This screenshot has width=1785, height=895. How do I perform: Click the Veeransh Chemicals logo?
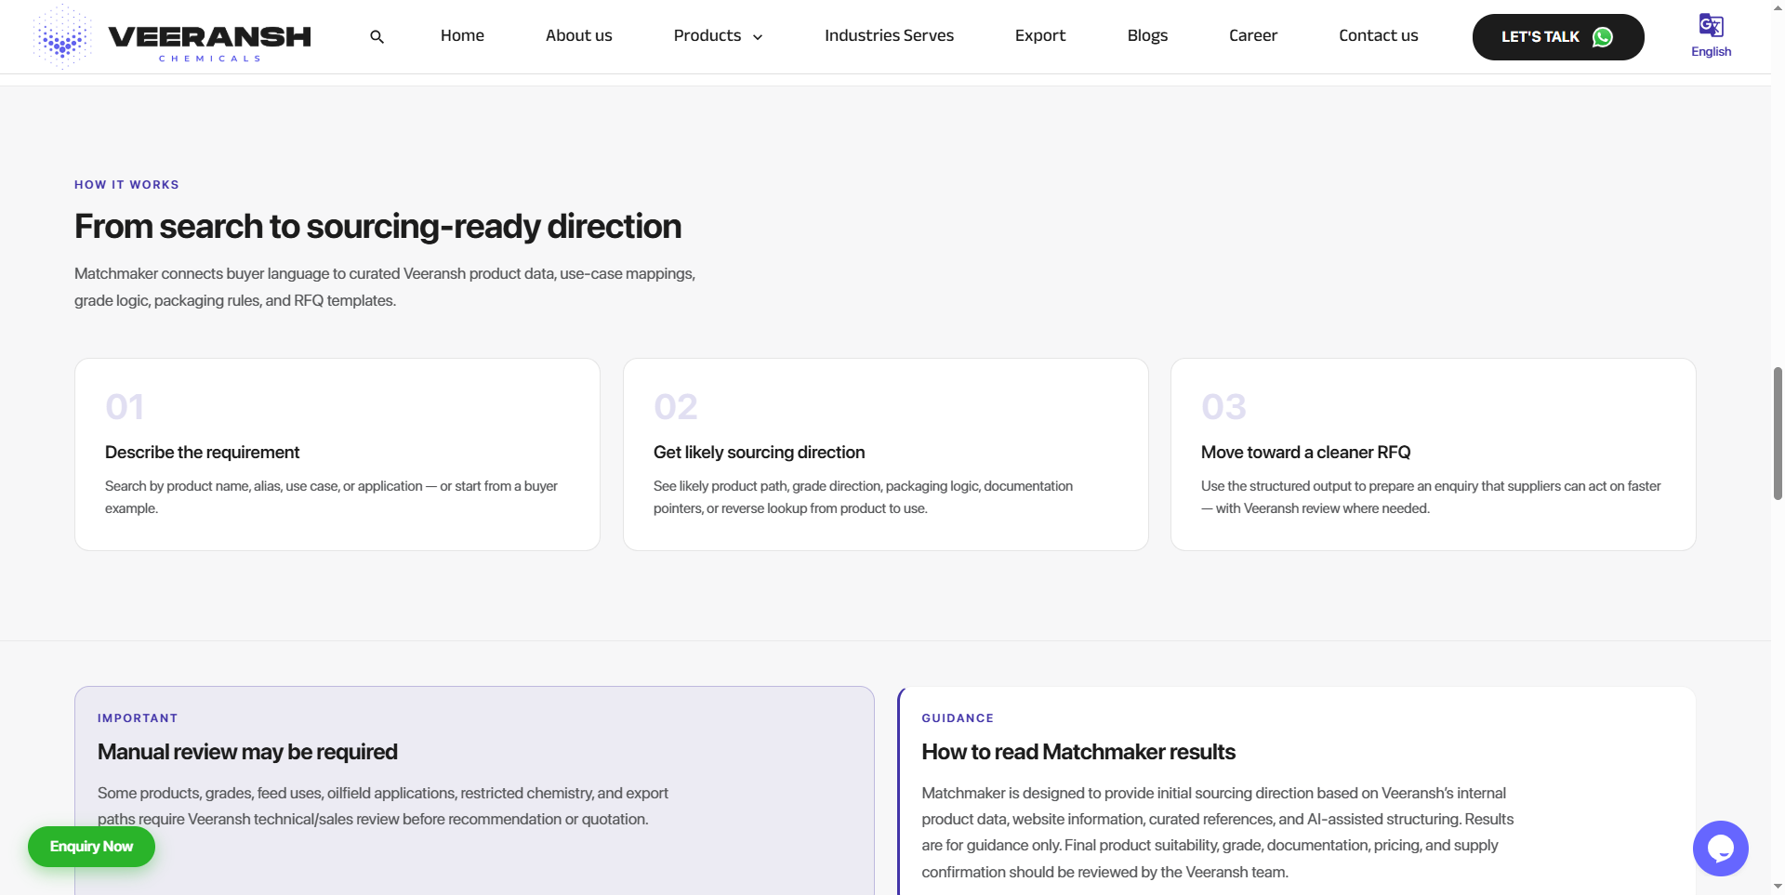pos(172,37)
